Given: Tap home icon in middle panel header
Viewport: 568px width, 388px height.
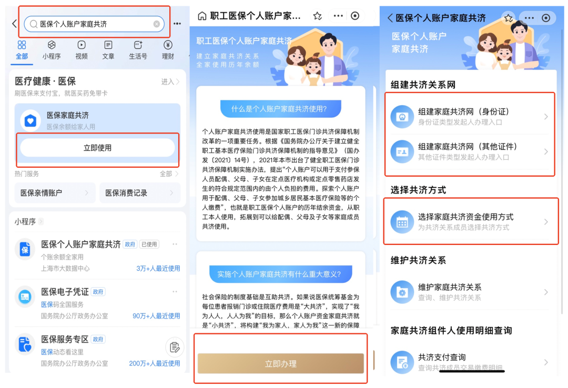Looking at the screenshot, I should click(x=202, y=16).
